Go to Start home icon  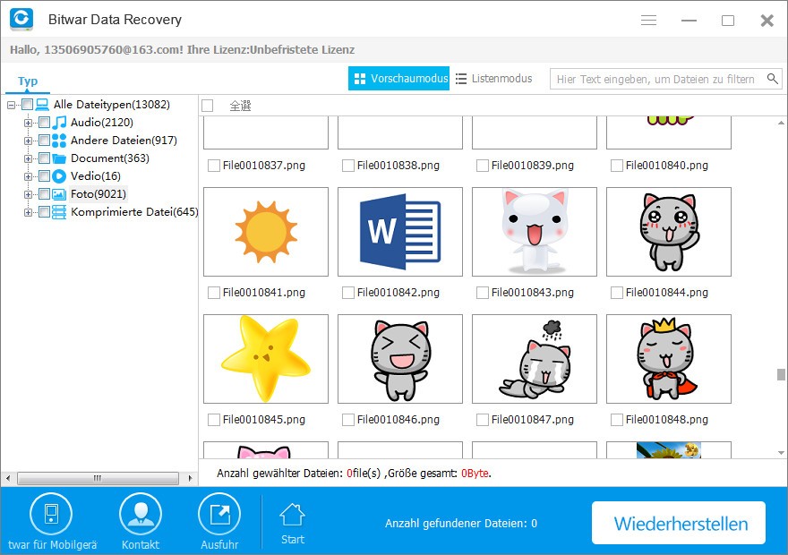point(293,515)
